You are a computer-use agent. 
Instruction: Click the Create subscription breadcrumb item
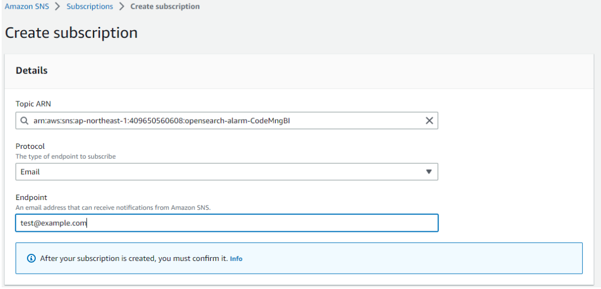[x=165, y=7]
